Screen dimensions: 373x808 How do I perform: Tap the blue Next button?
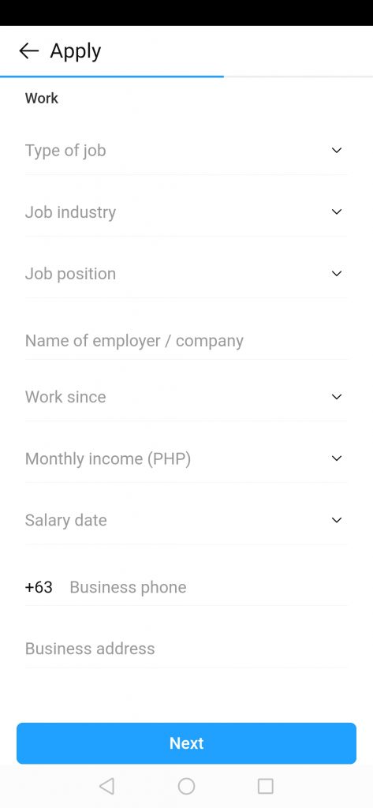[186, 743]
